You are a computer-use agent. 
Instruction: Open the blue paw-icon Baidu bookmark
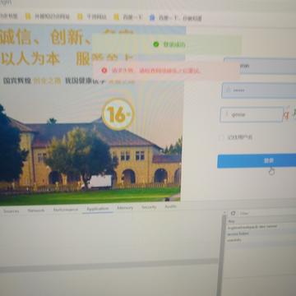176,18
